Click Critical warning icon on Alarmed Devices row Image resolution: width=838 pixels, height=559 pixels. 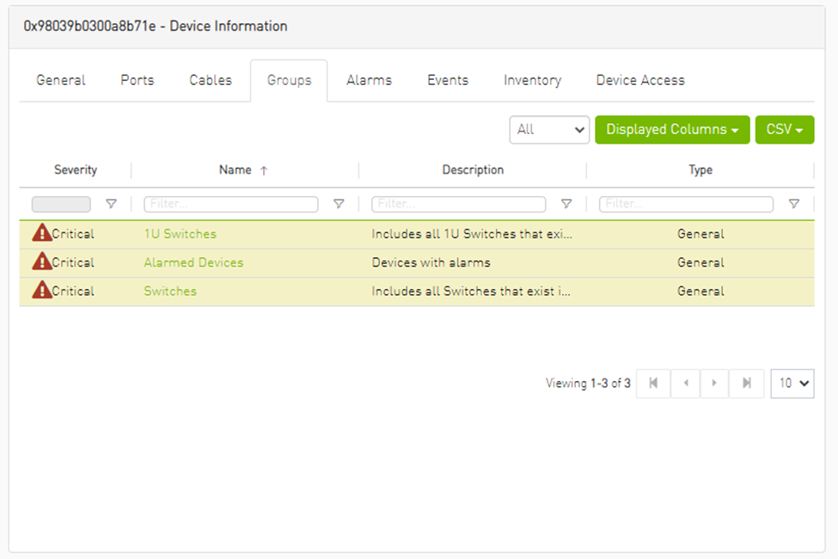tap(41, 261)
